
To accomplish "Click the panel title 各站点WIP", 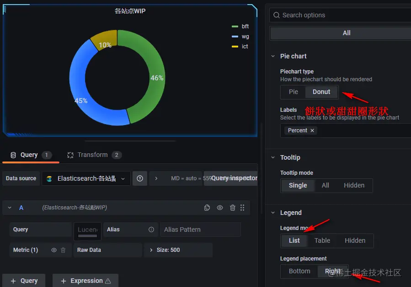I will click(130, 11).
